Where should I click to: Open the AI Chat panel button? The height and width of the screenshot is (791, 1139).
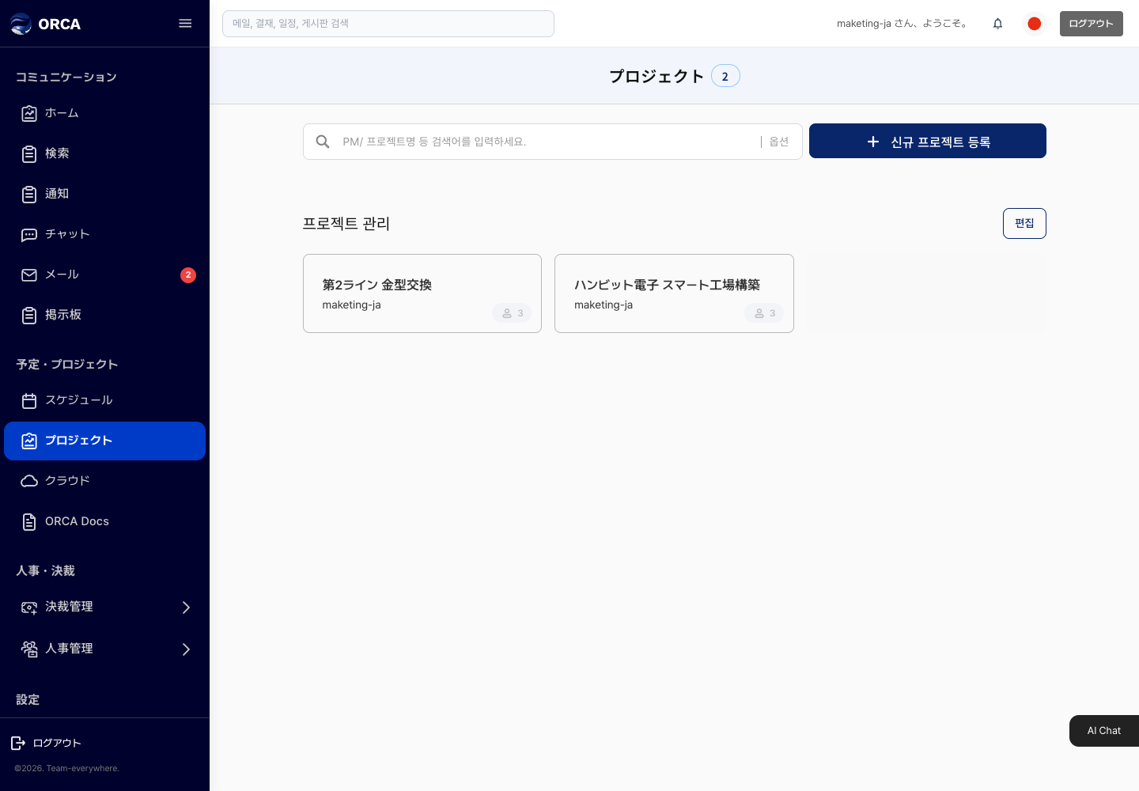[1104, 731]
